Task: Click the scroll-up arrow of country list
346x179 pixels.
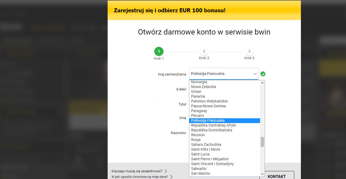Action: point(262,83)
